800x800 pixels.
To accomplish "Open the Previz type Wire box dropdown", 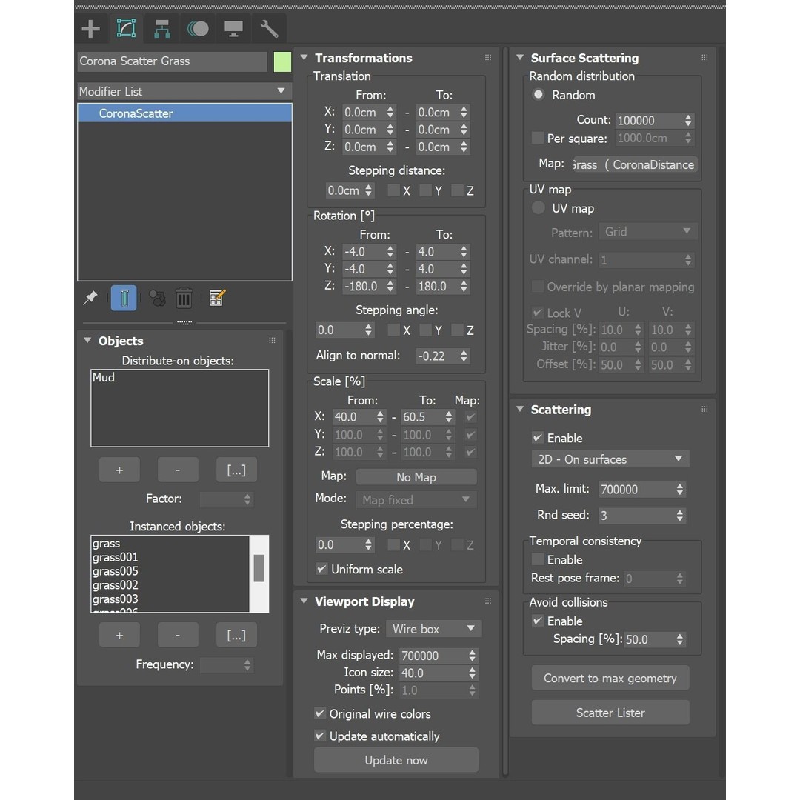I will tap(433, 629).
